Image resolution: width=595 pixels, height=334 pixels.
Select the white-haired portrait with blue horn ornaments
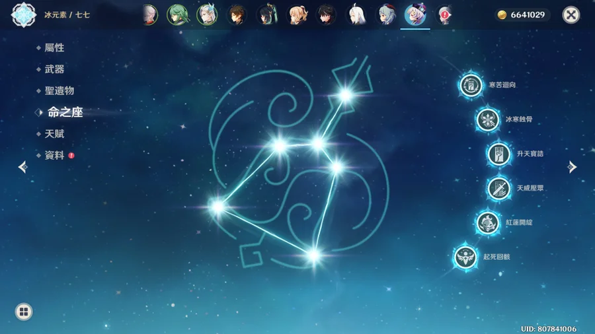(207, 15)
